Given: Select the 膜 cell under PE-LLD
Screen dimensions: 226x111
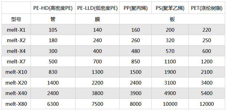Looking at the screenshot, I should [97, 19].
